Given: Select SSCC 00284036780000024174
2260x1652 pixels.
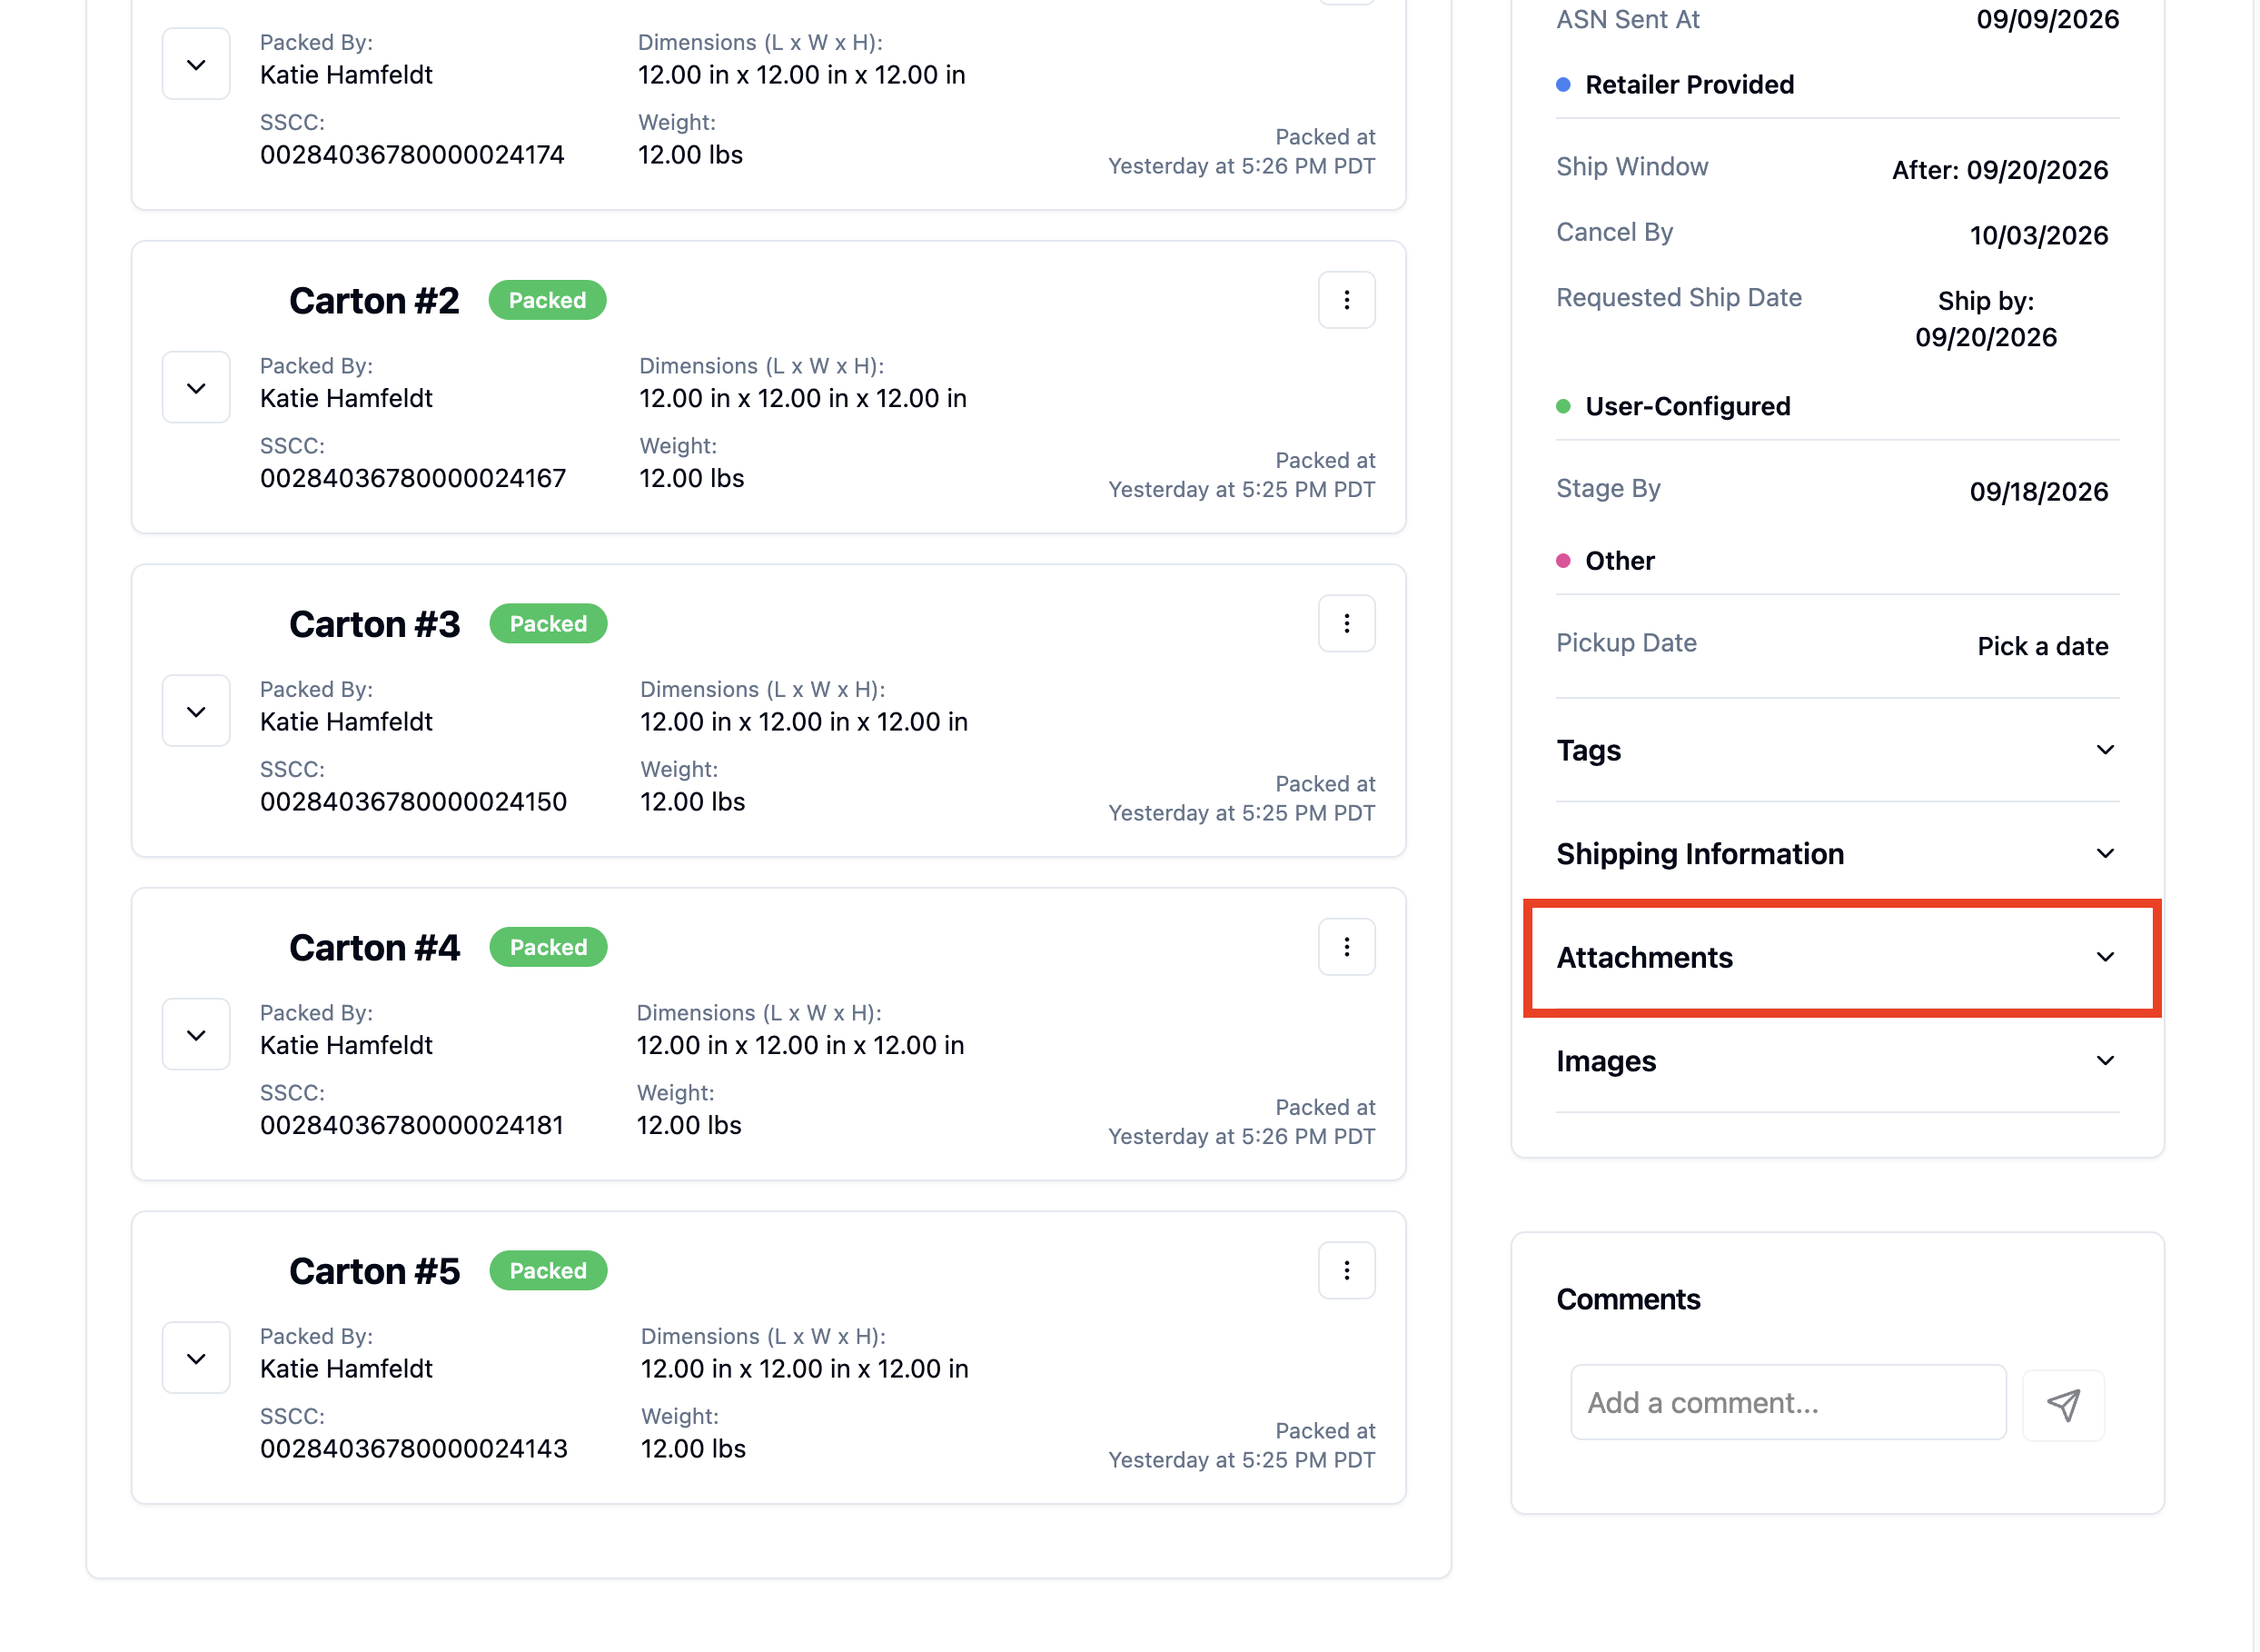Looking at the screenshot, I should point(411,154).
